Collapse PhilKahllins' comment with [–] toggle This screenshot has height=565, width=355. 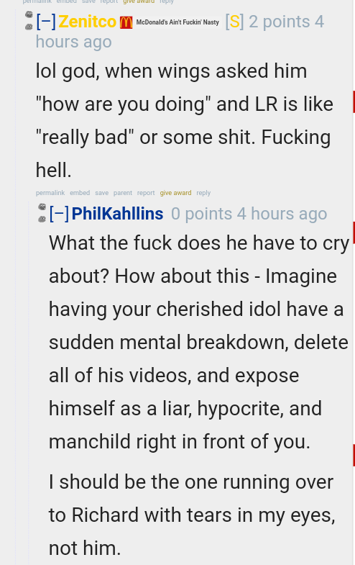point(59,214)
